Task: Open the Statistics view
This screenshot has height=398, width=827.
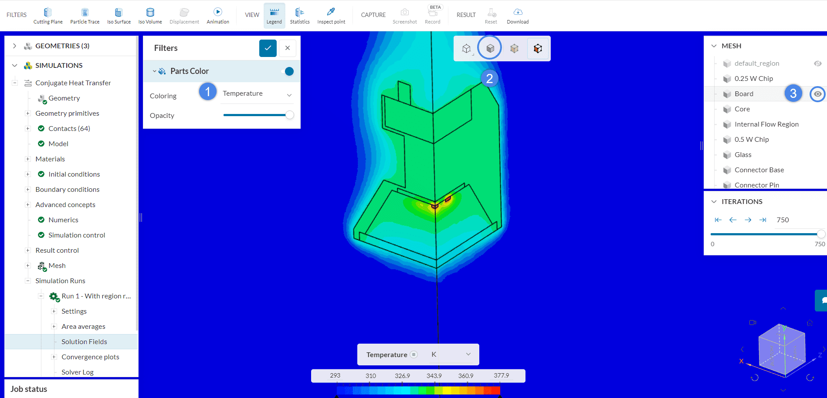Action: tap(300, 16)
